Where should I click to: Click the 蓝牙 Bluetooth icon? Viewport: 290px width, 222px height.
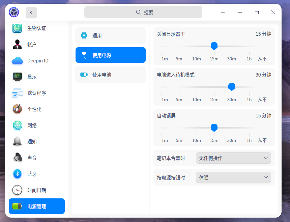click(x=18, y=174)
